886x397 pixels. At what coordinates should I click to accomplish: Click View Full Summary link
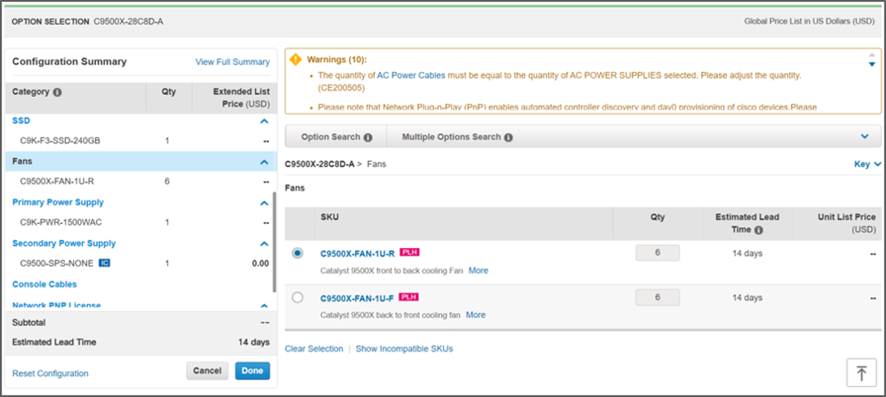(x=233, y=62)
